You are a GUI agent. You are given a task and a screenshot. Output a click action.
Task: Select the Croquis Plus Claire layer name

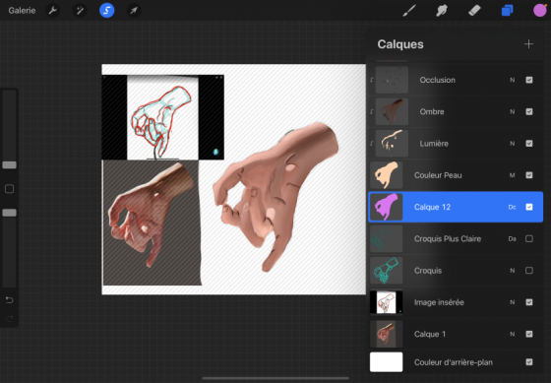448,239
